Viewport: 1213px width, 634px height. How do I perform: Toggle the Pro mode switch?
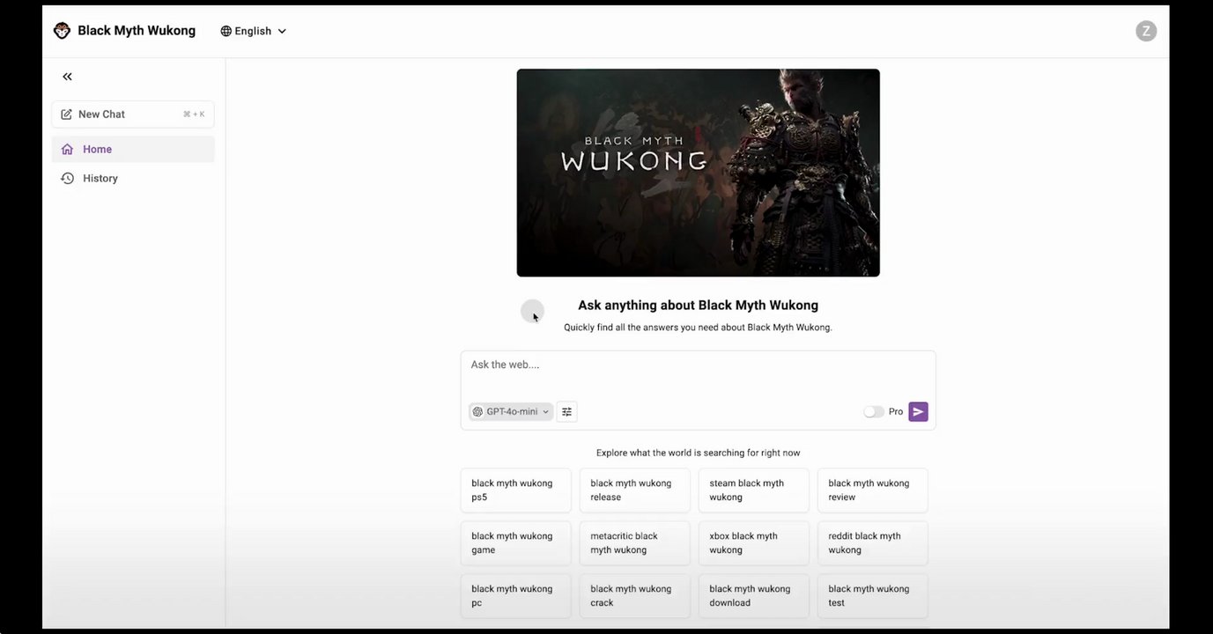click(x=873, y=411)
